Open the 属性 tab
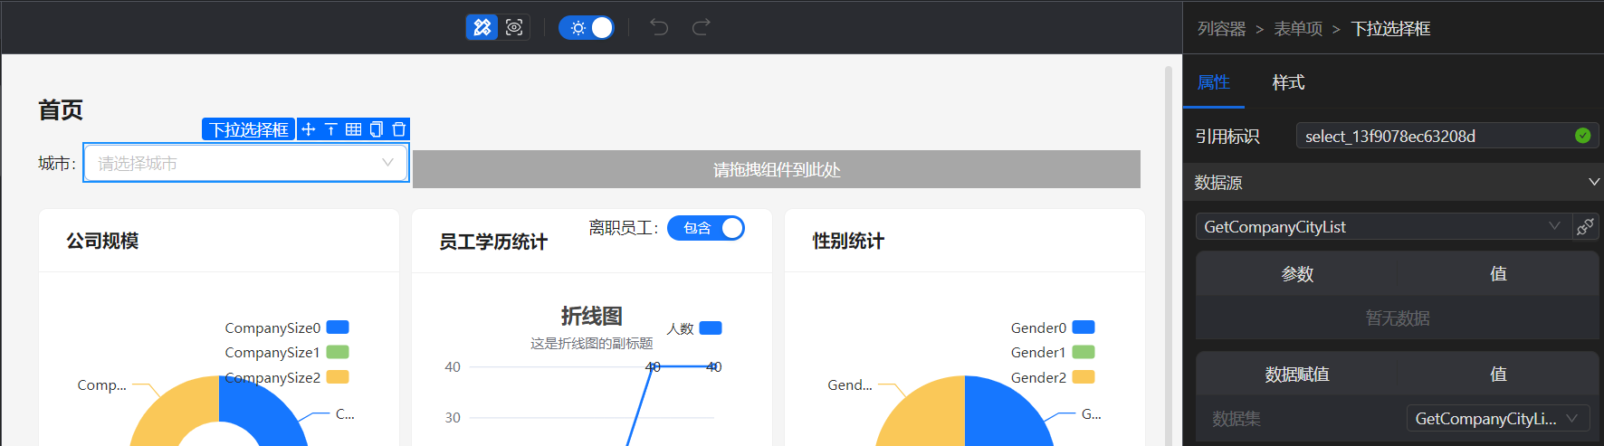Screen dimensions: 1604x446 point(1214,82)
